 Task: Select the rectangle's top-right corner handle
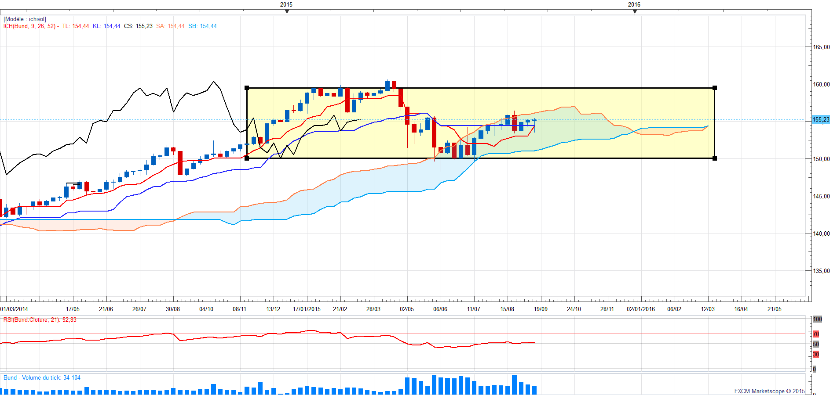click(715, 88)
